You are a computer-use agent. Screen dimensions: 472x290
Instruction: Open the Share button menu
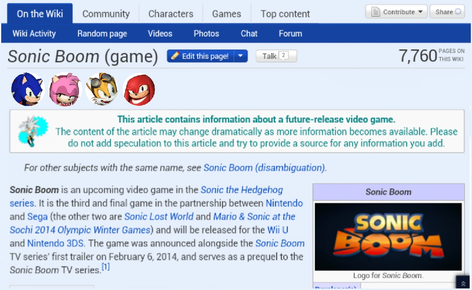(447, 12)
